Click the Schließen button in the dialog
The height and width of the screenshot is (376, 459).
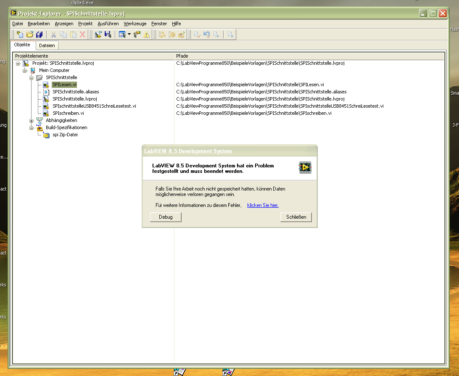tap(296, 217)
